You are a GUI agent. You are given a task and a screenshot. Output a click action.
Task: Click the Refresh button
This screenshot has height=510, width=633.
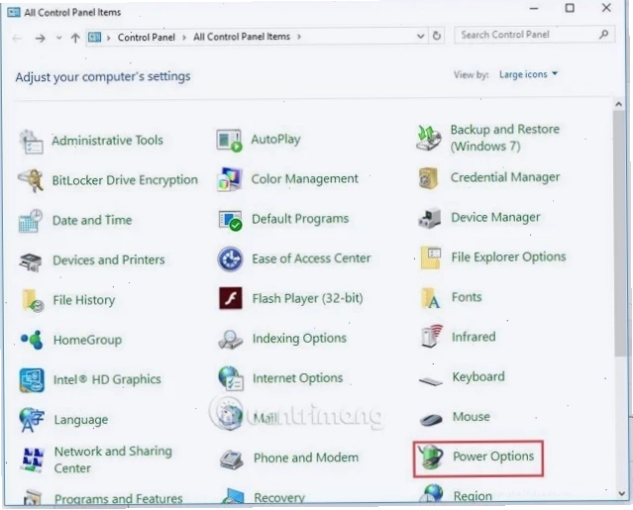(437, 36)
